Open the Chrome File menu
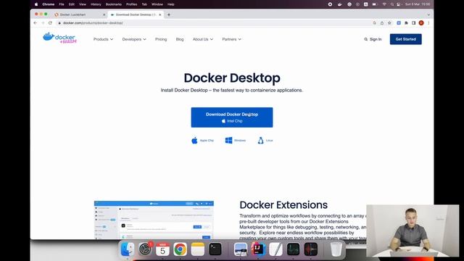The image size is (464, 261). [62, 4]
